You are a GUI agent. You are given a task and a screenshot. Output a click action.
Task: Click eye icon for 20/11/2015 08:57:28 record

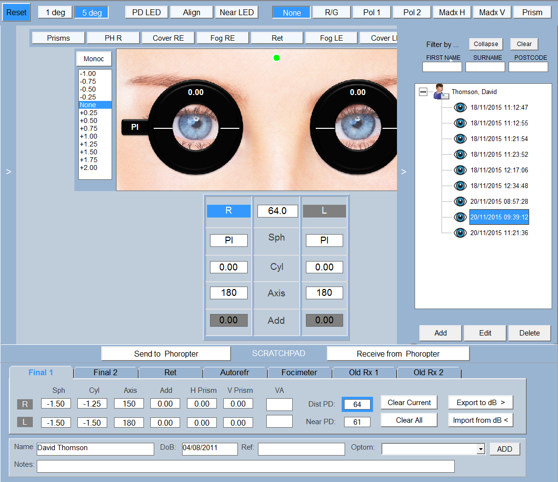(460, 201)
